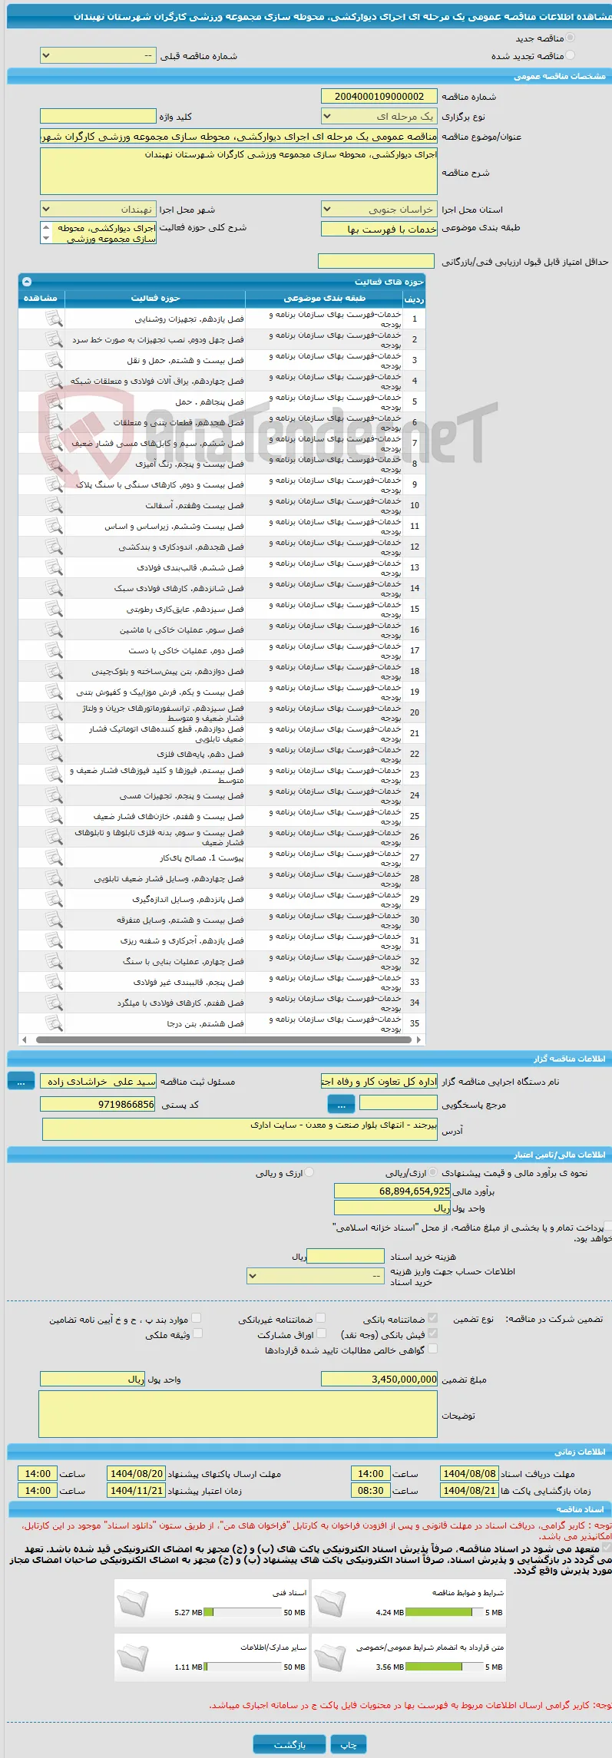Click the مهلت دریافت اسناد date 1404/08/08
Screen dimensions: 612x1758
click(469, 1474)
